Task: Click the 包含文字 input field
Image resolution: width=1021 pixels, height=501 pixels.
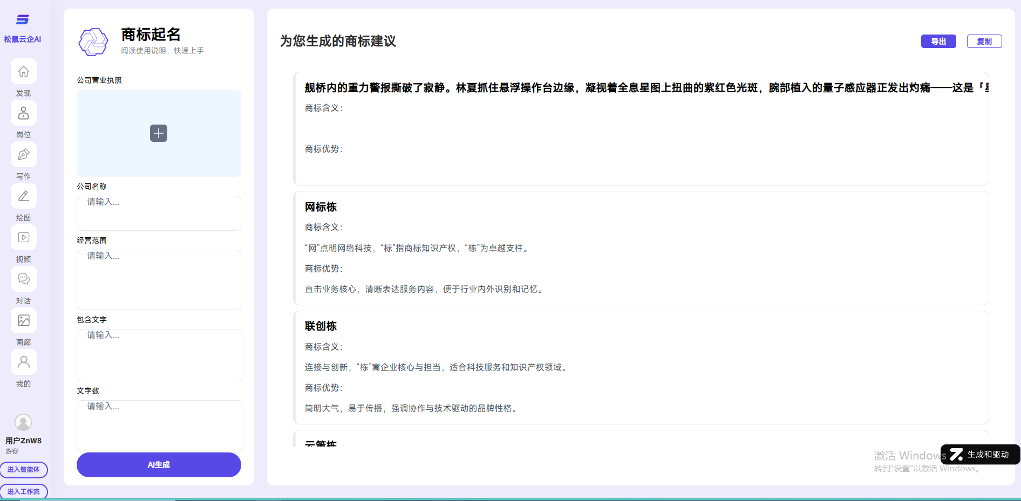Action: [x=160, y=355]
